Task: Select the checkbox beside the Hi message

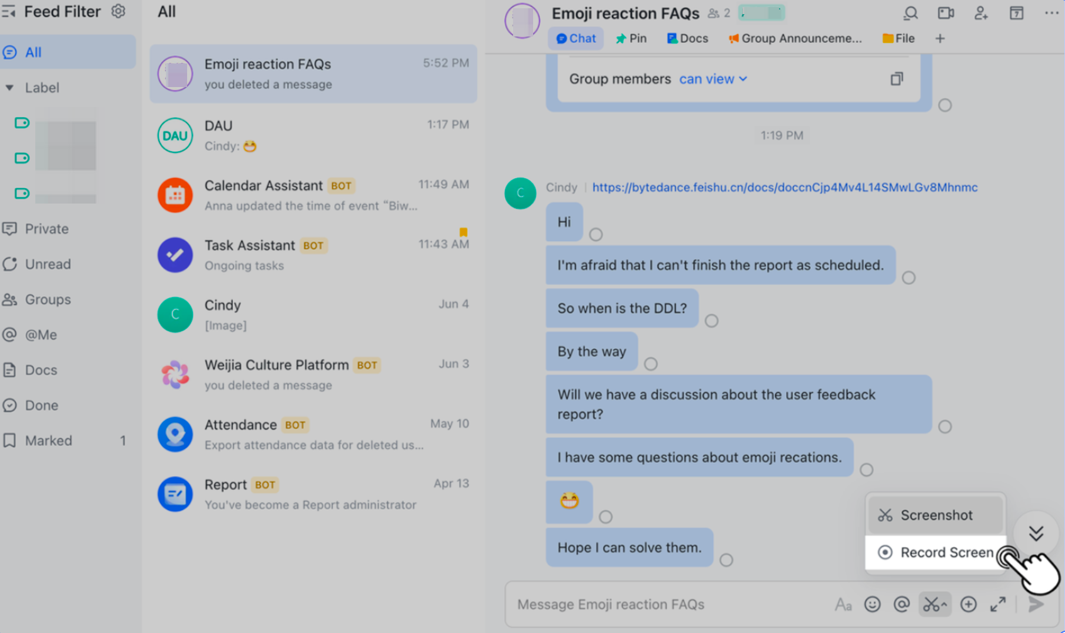Action: (596, 234)
